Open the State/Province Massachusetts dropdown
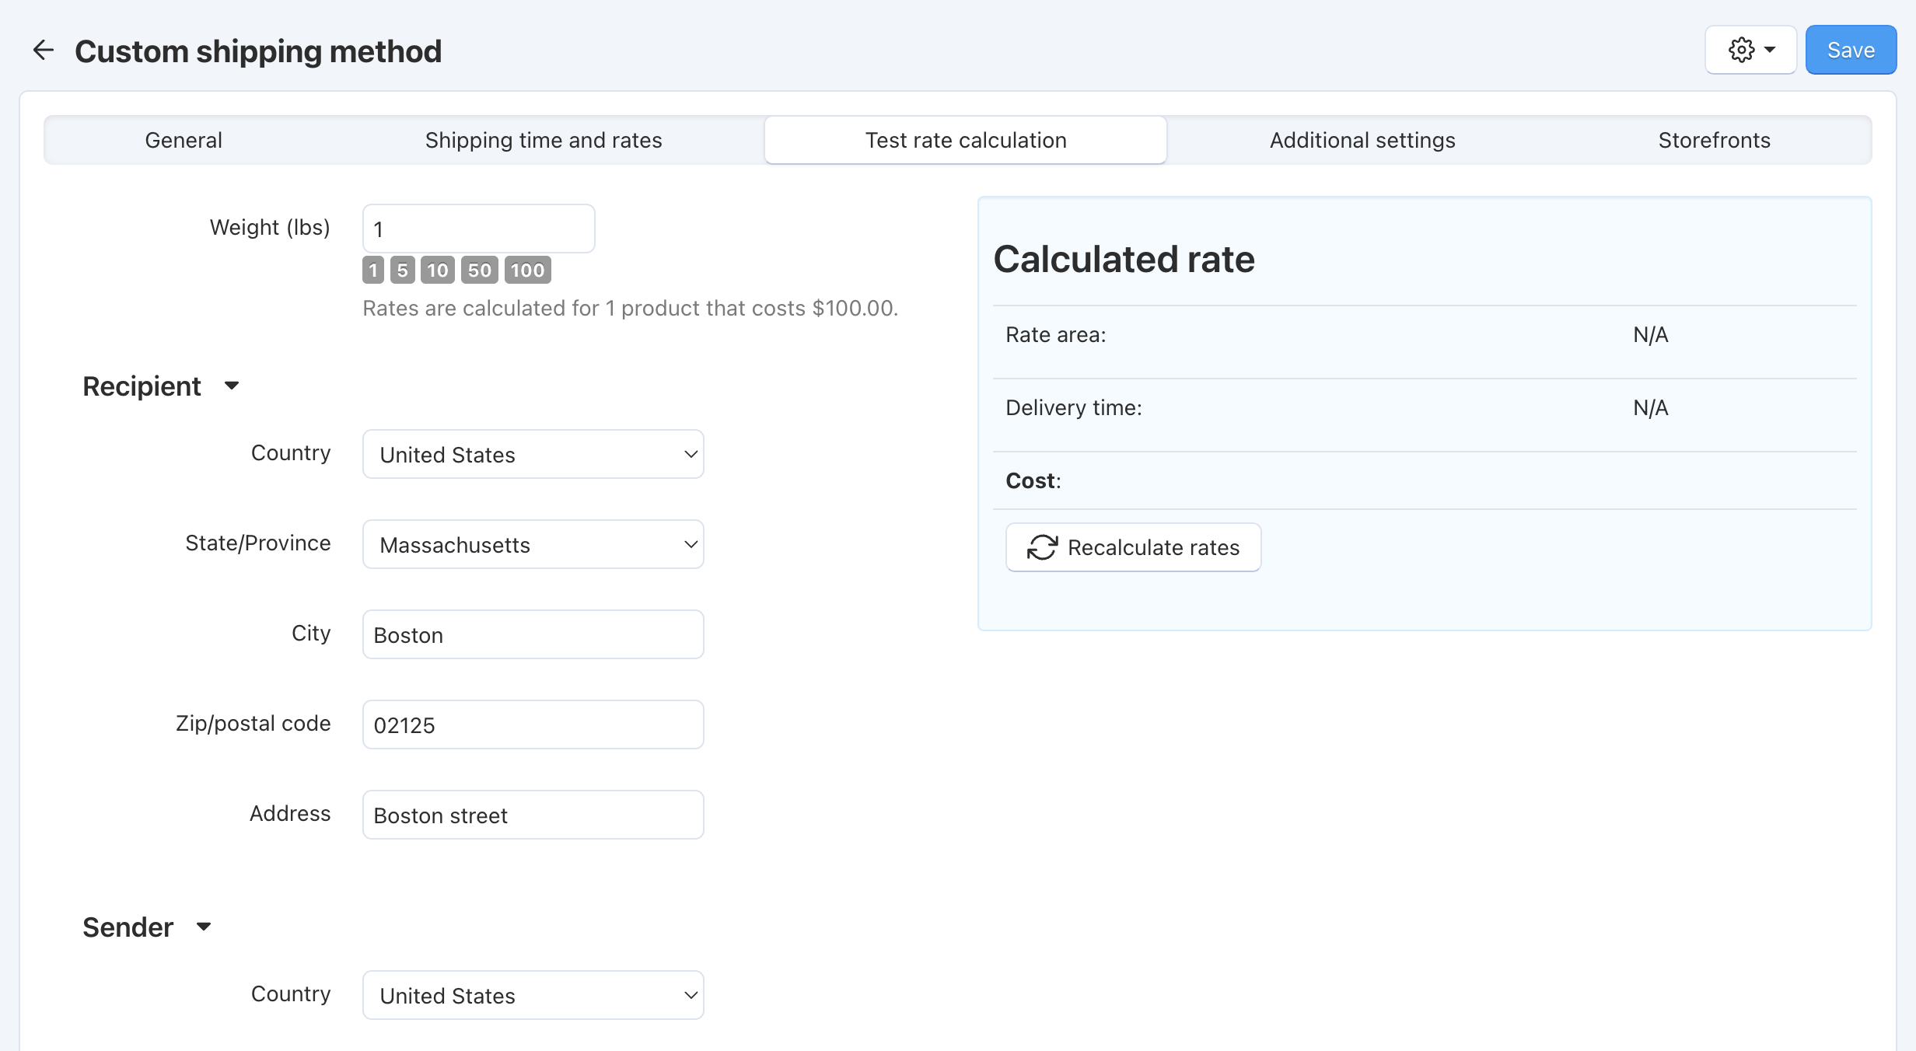 (533, 544)
